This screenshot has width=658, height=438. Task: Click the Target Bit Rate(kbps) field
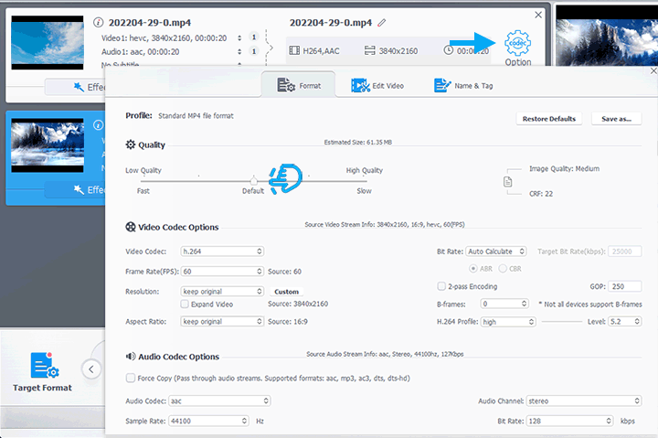[625, 251]
